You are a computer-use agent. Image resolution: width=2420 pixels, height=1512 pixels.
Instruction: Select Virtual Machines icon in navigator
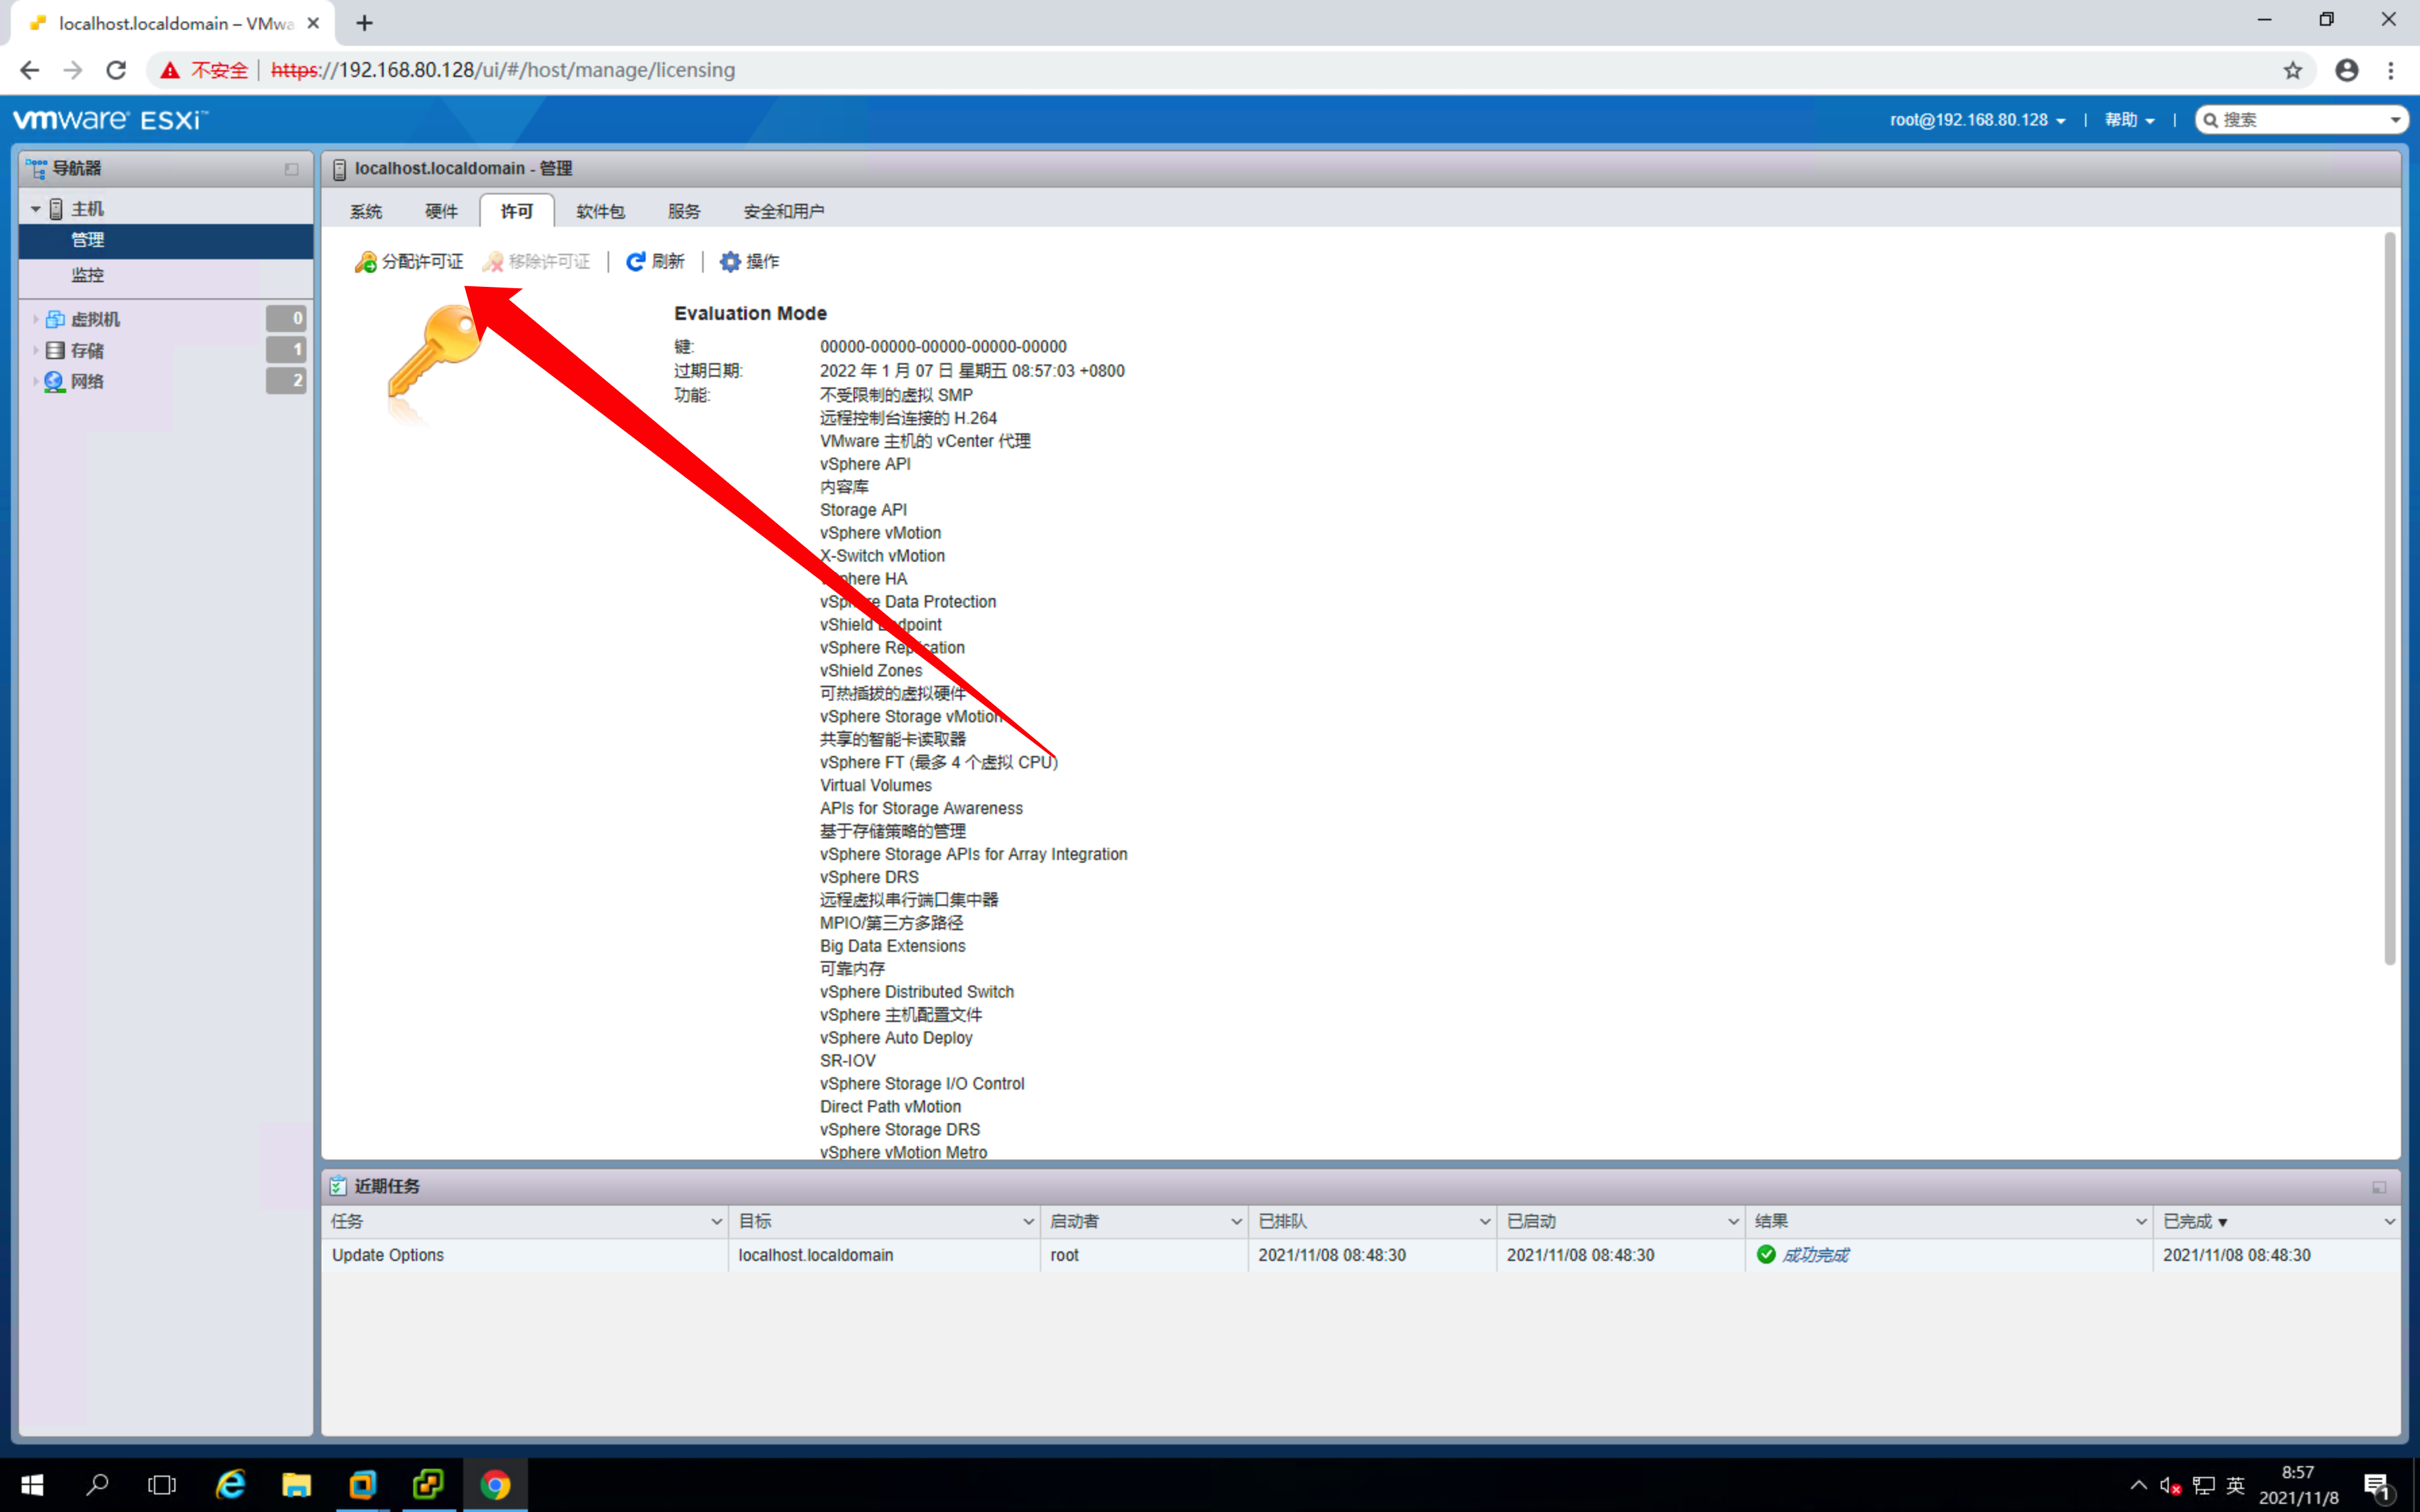point(56,319)
